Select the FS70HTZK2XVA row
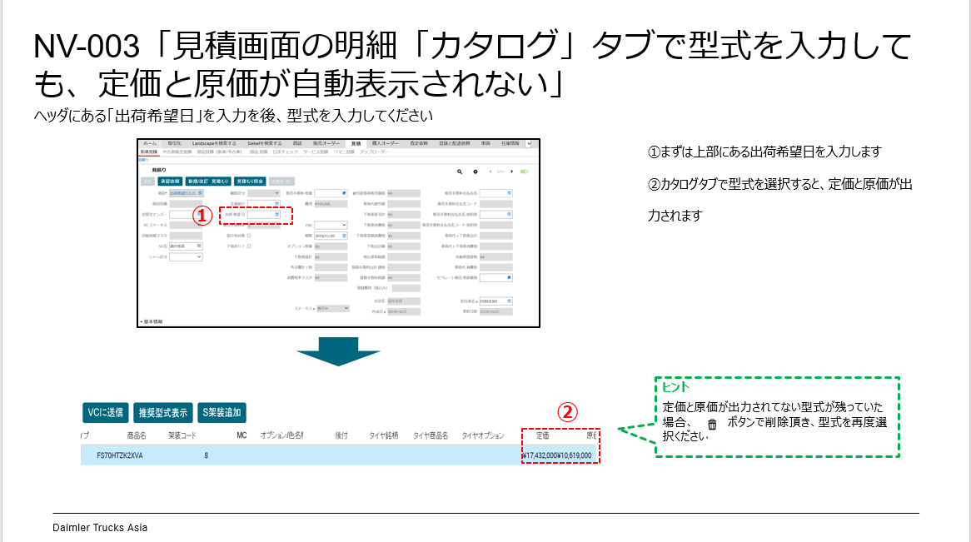 click(x=333, y=455)
